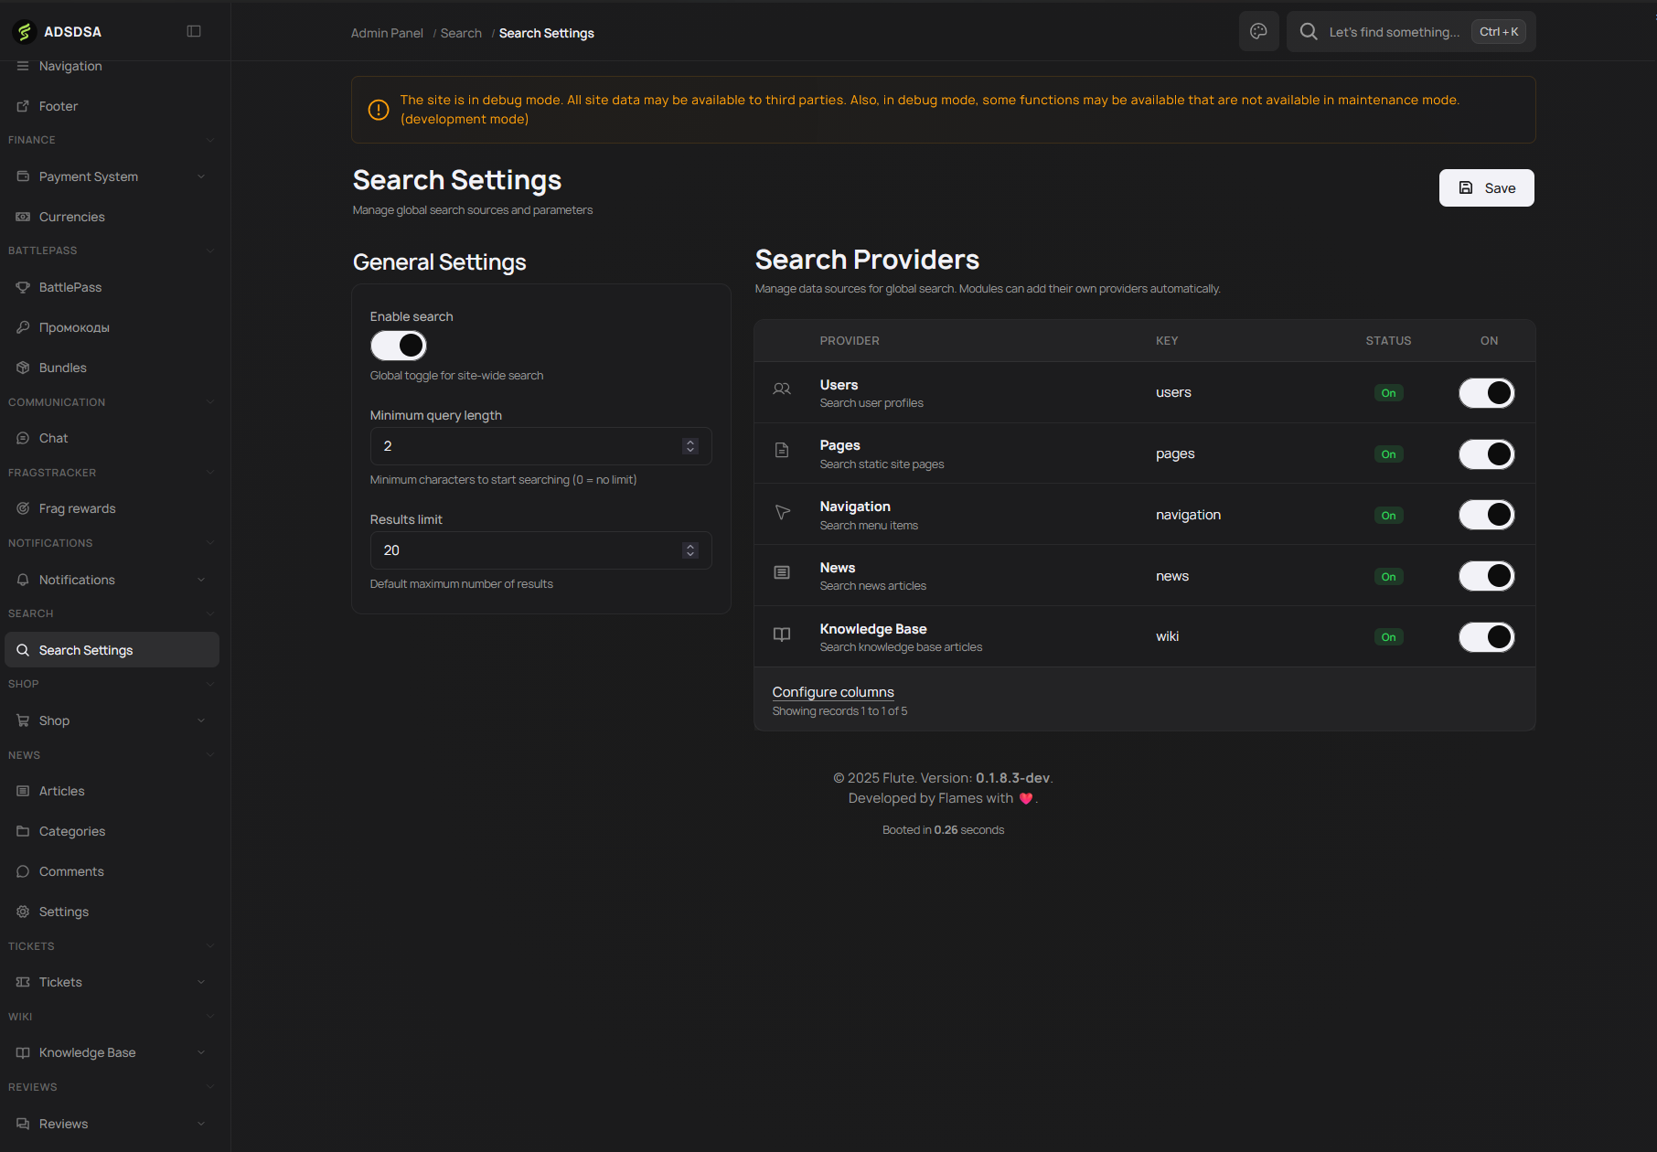Viewport: 1657px width, 1152px height.
Task: Open the sidebar collapse icon
Action: 194,30
